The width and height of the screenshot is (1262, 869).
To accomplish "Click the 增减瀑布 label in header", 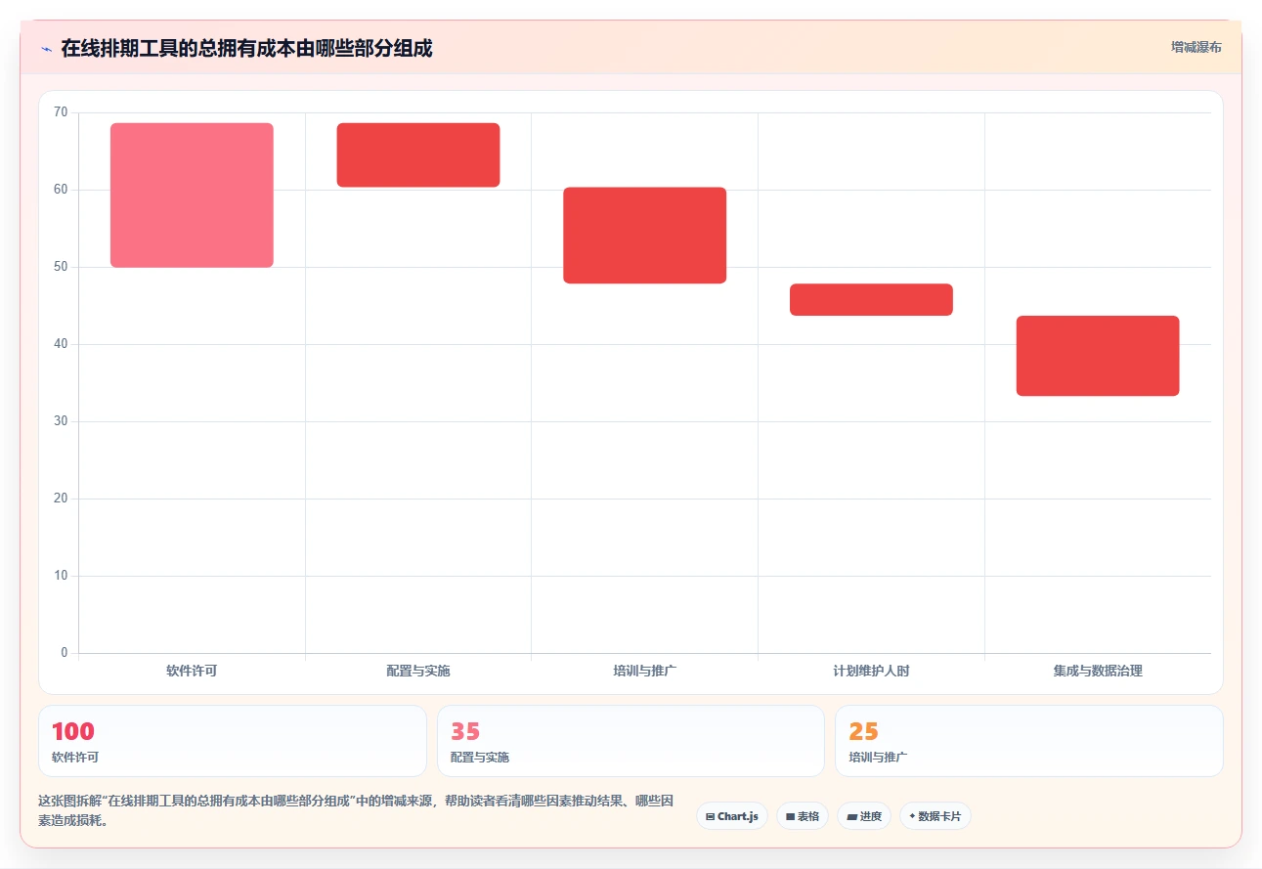I will (1197, 47).
